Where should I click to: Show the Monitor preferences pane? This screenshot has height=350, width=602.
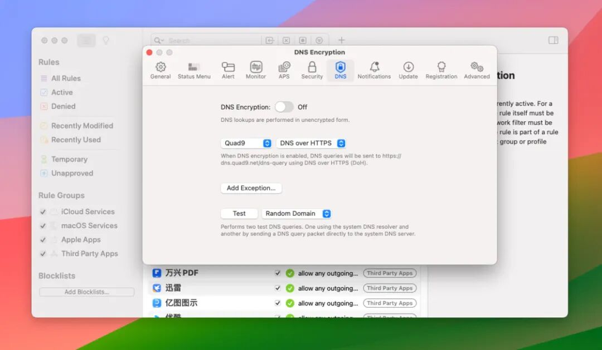pos(256,70)
